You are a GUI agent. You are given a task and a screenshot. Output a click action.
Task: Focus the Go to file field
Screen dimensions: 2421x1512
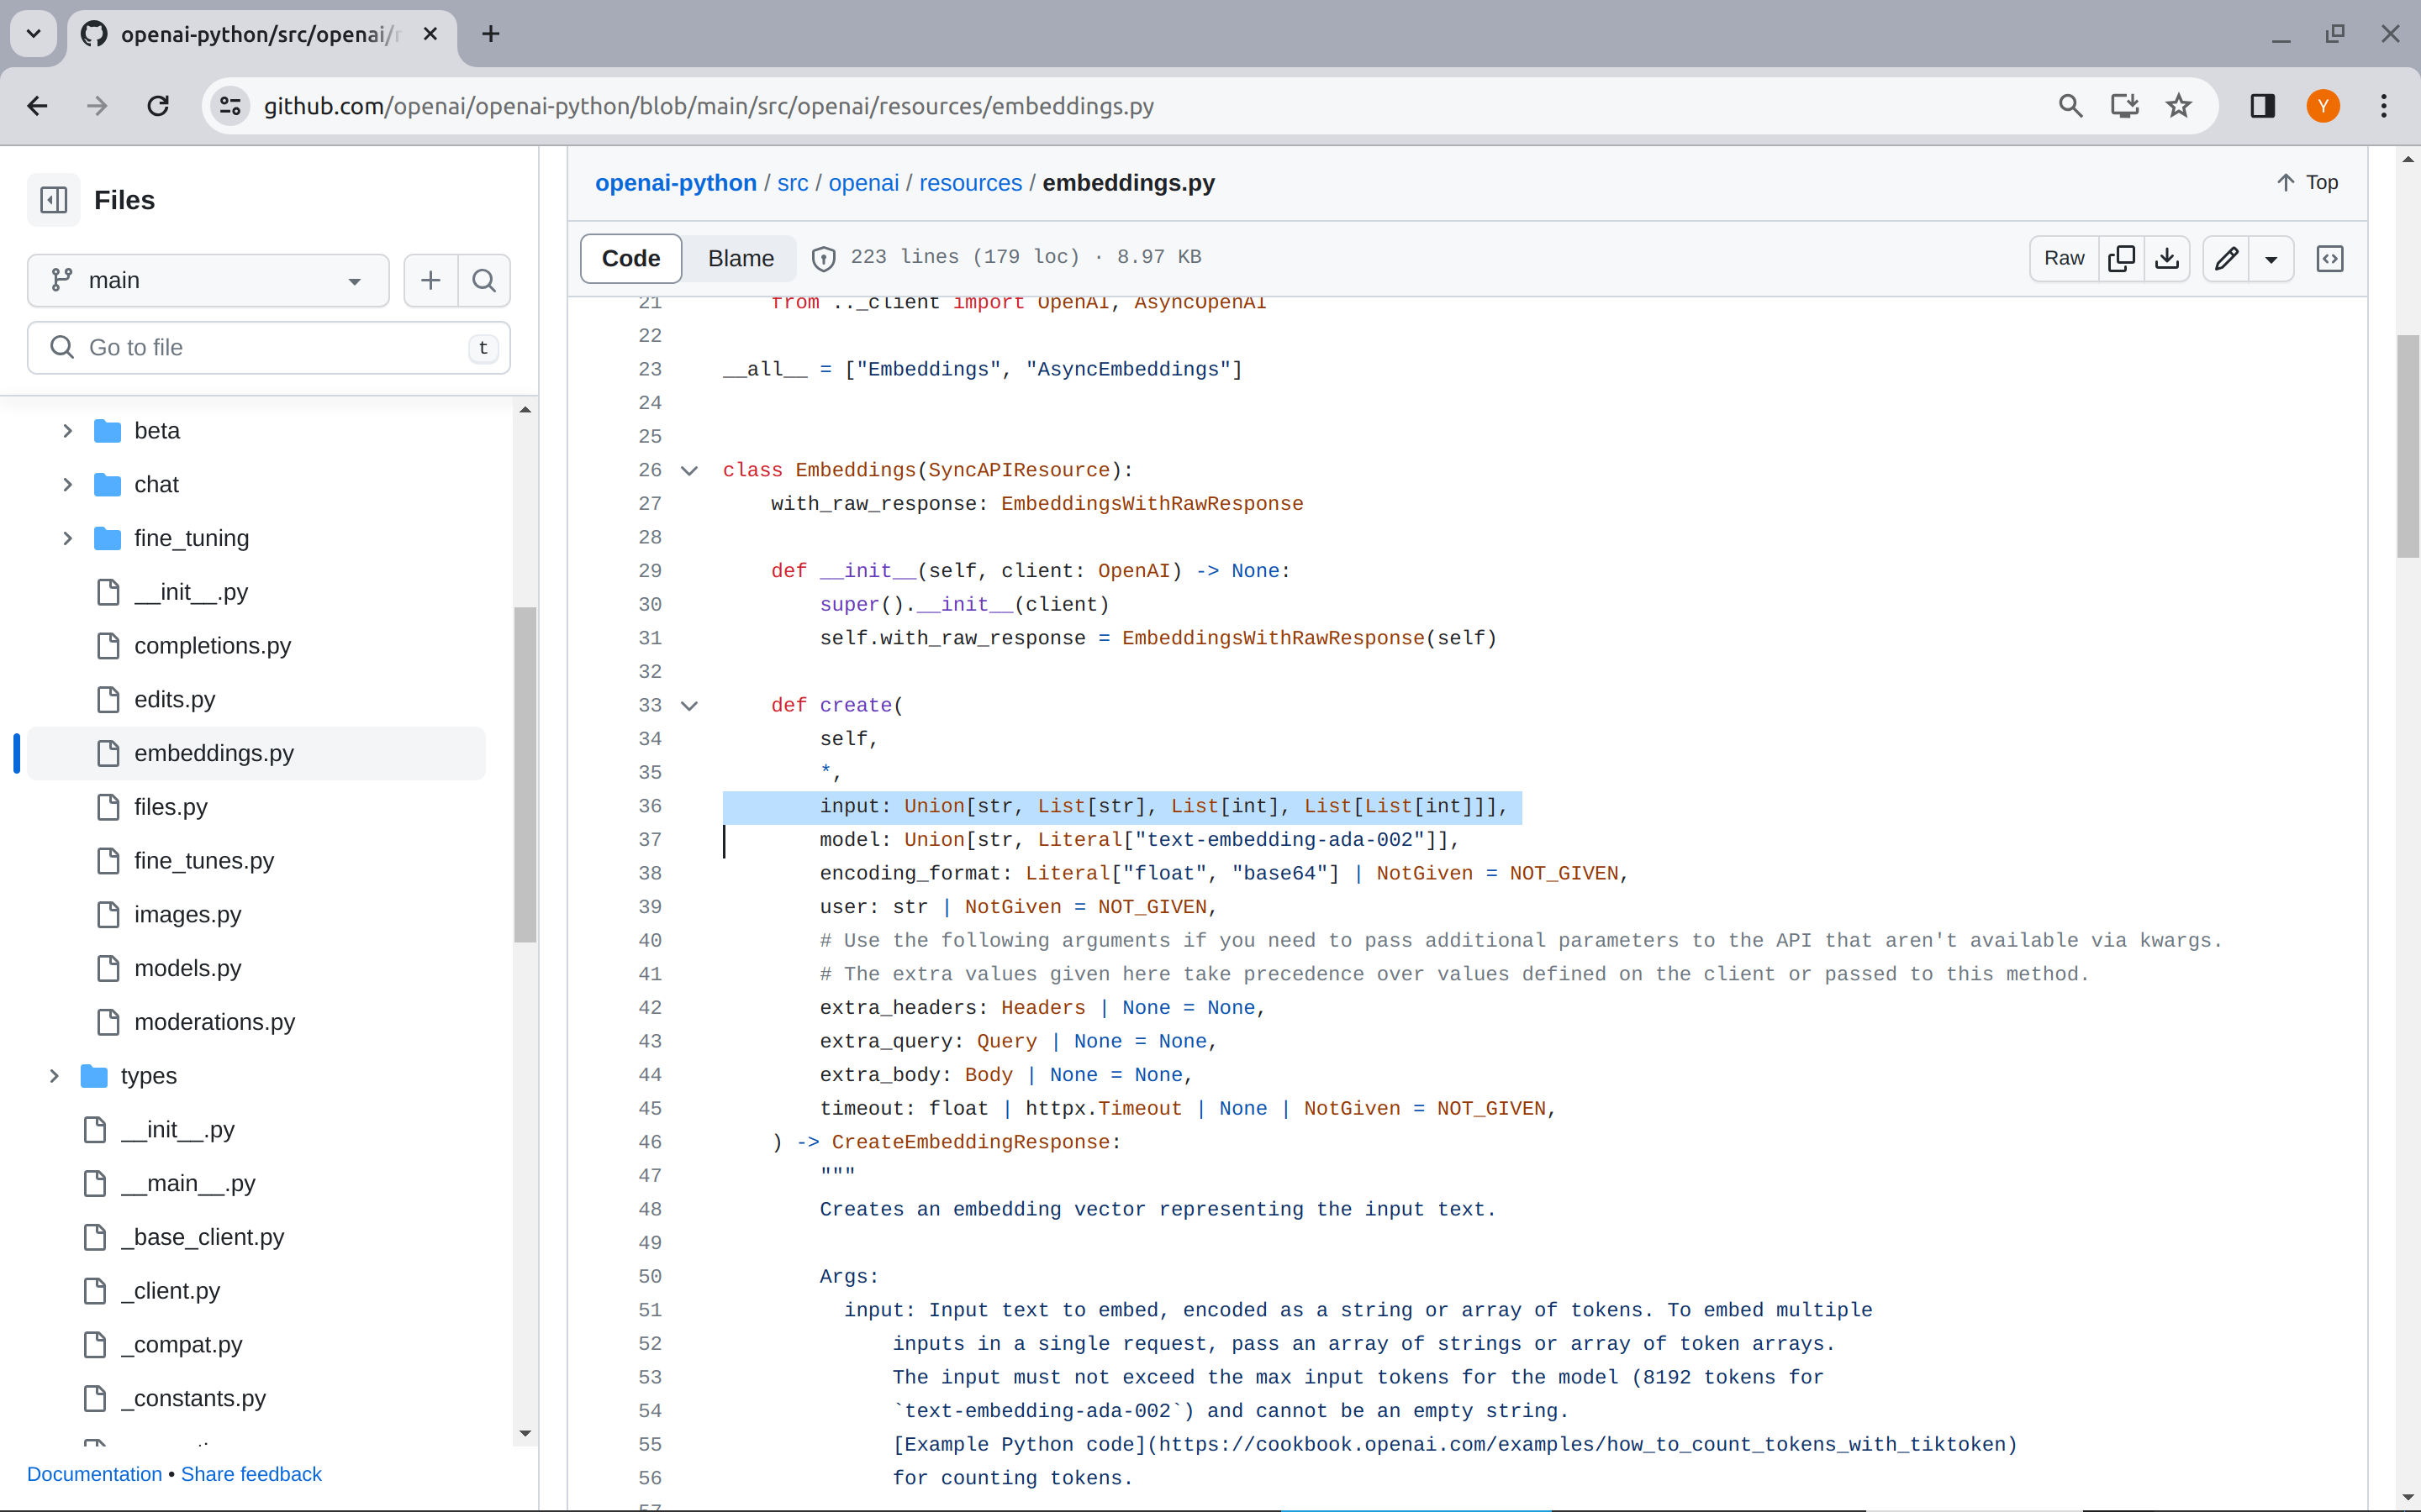268,348
